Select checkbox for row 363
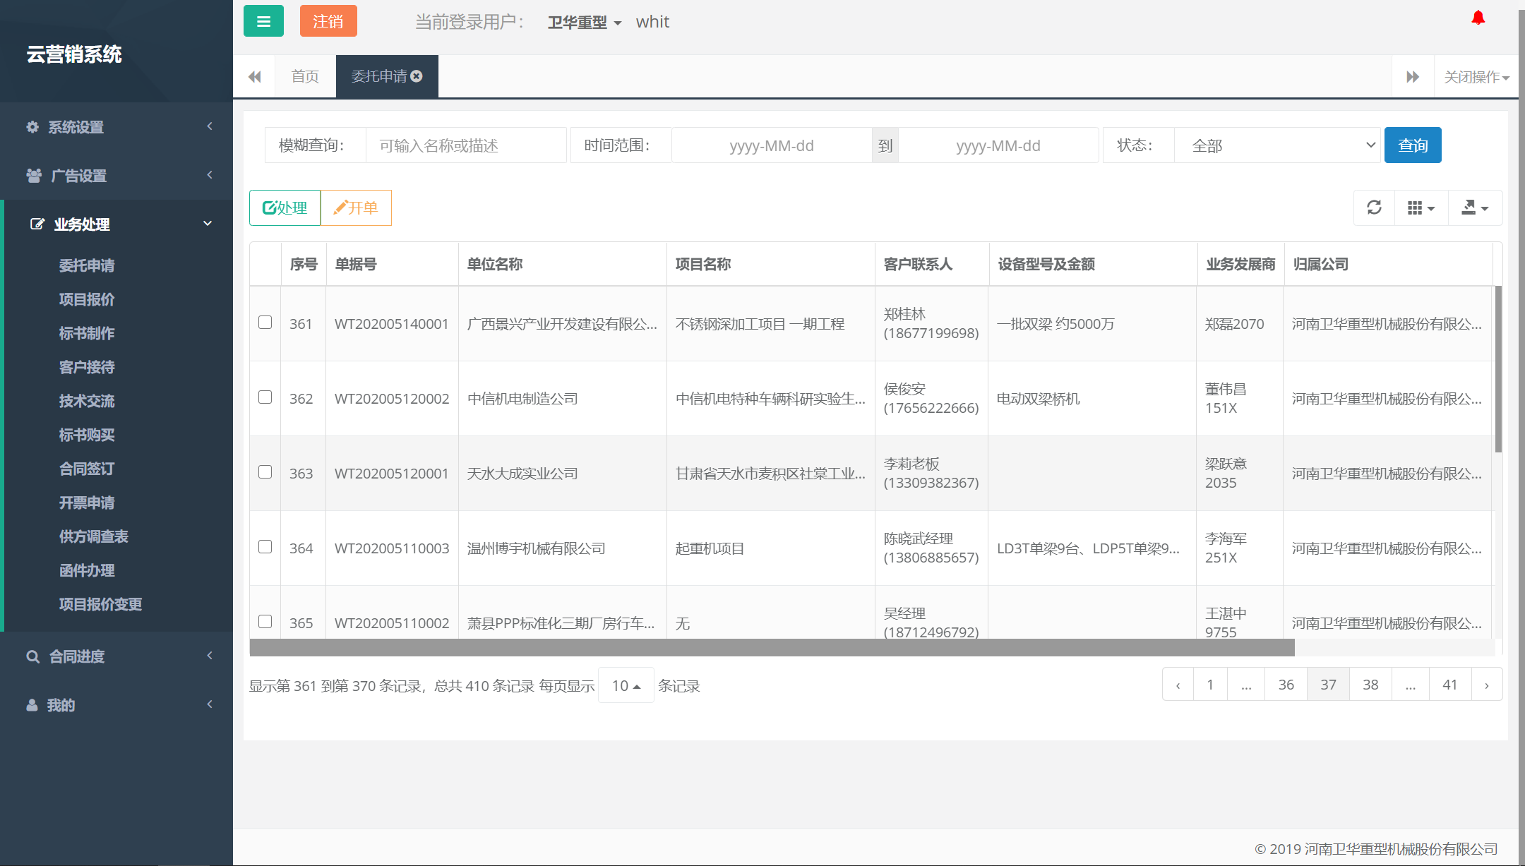 pyautogui.click(x=265, y=472)
